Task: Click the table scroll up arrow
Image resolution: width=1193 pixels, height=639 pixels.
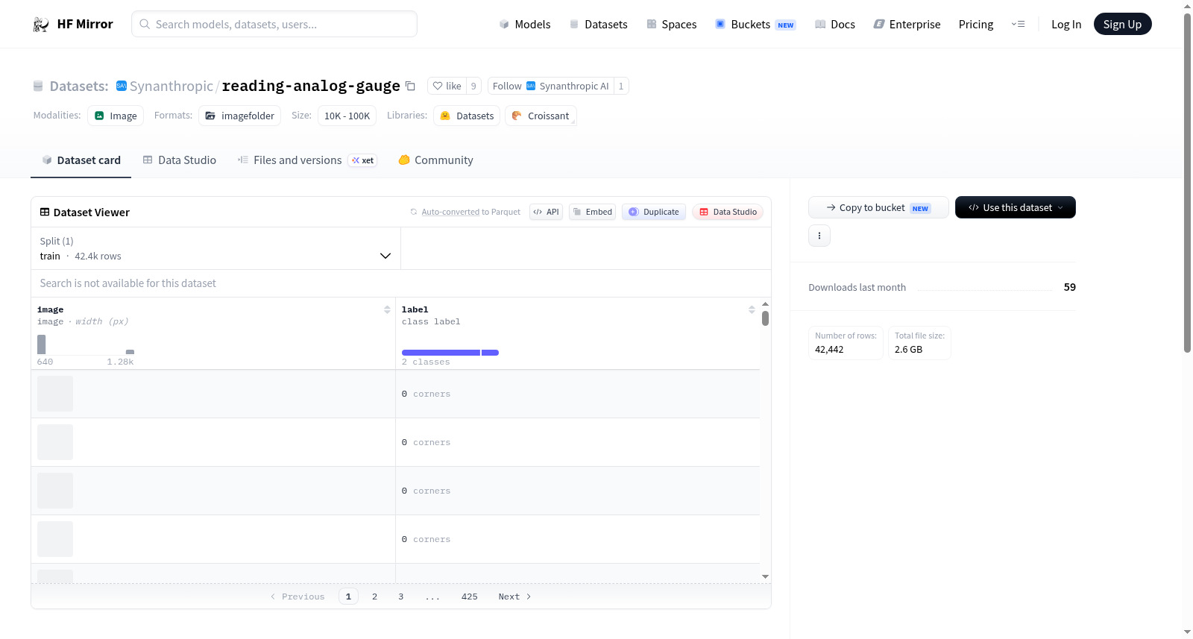Action: pos(765,304)
